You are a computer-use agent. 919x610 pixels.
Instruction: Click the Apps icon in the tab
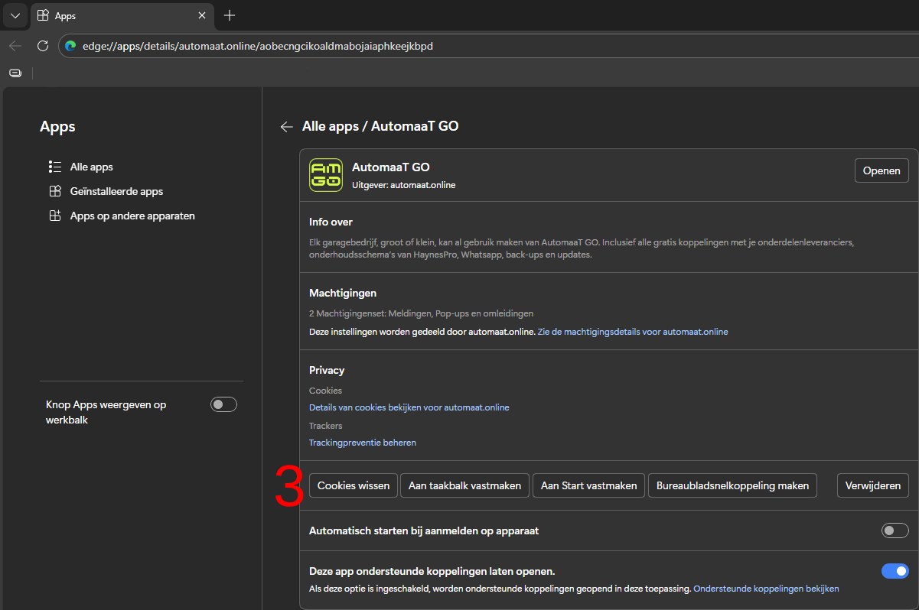pos(44,15)
